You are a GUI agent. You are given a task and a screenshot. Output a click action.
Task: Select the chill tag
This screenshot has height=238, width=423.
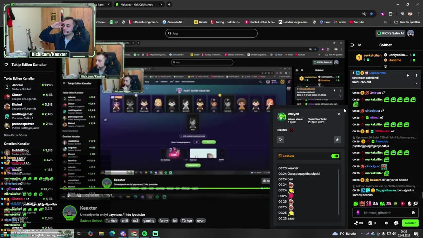125,221
